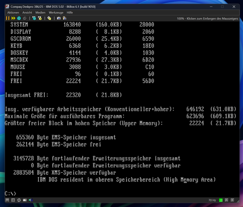Open the Ansicht menu
This screenshot has width=243, height=207.
click(x=27, y=13)
